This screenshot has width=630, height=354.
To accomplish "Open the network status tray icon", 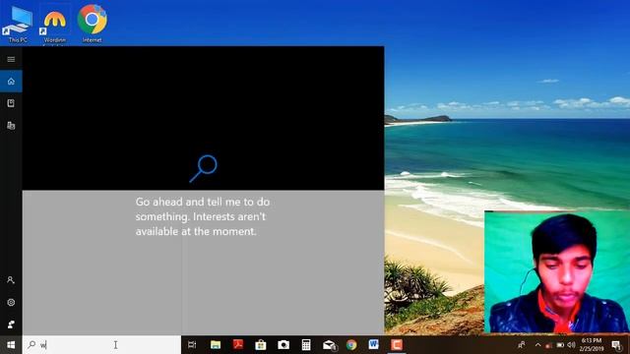I will [x=549, y=345].
